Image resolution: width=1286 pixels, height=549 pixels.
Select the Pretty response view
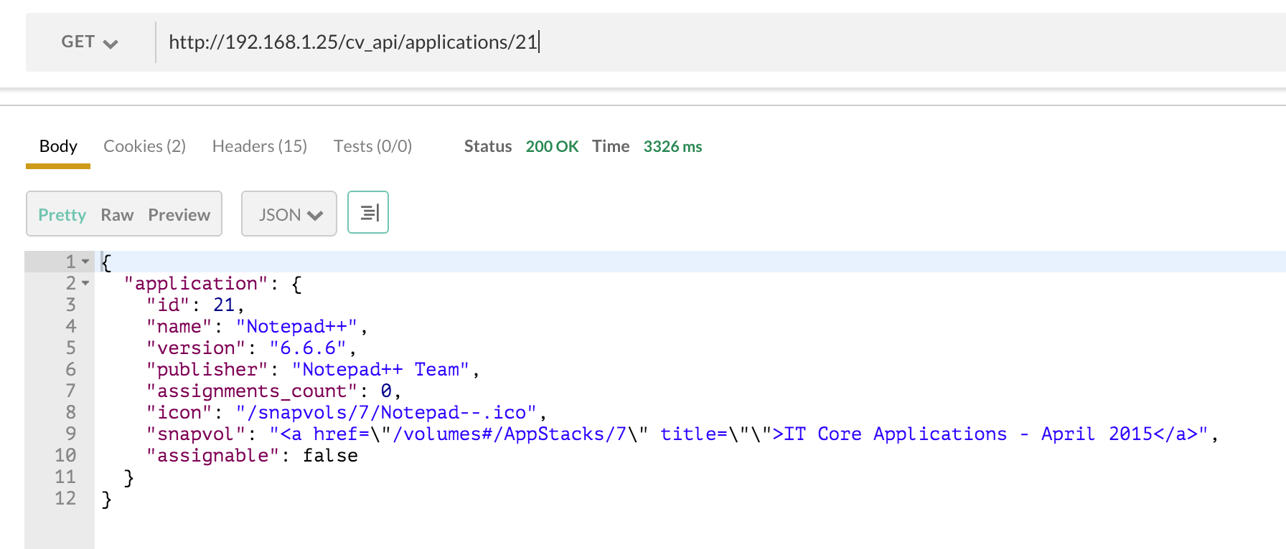pos(62,215)
